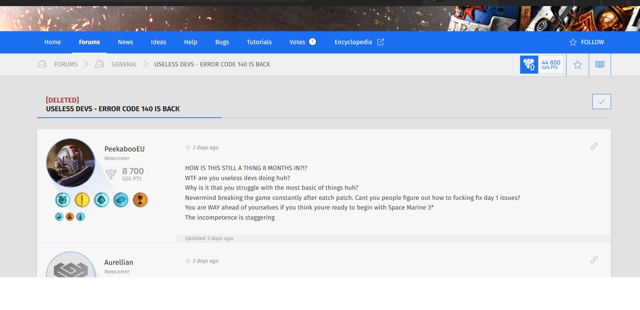Copy permalink of PeekabooEU's post
The width and height of the screenshot is (640, 310).
pyautogui.click(x=594, y=146)
